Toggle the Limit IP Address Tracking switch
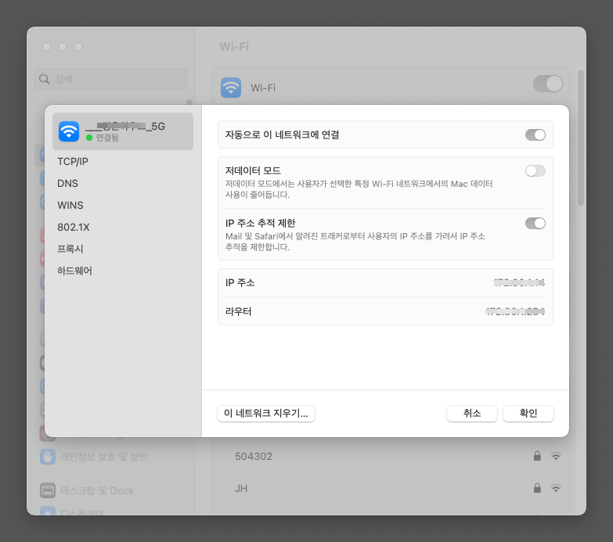Image resolution: width=613 pixels, height=542 pixels. [535, 224]
